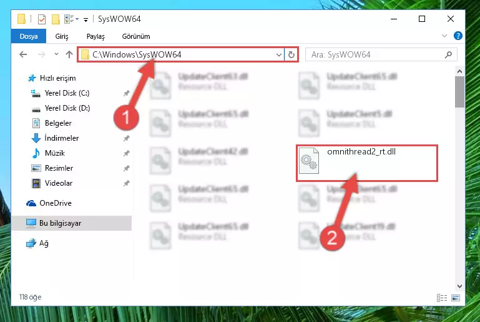The image size is (480, 322).
Task: Click the pin icon next to Müzik
Action: coord(127,153)
